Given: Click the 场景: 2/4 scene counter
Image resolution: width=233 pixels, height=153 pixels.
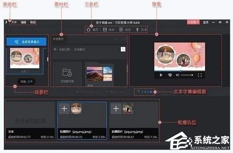Looking at the screenshot, I should click(26, 82).
